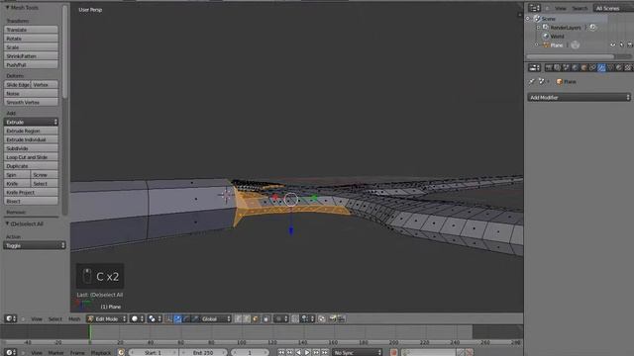The image size is (634, 356).
Task: Click outliner horizontal scrollbar
Action: point(571,56)
